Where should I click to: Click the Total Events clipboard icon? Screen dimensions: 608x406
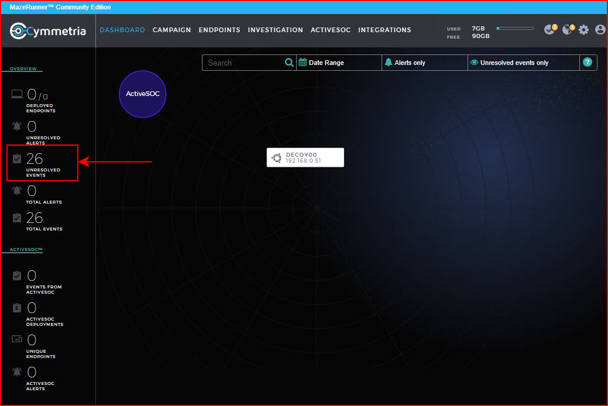16,218
